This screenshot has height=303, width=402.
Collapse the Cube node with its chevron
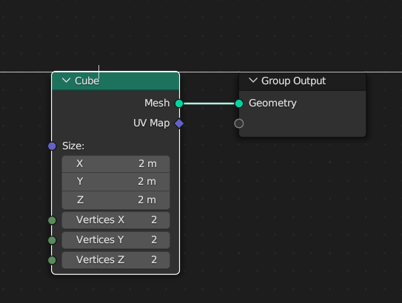pyautogui.click(x=66, y=81)
